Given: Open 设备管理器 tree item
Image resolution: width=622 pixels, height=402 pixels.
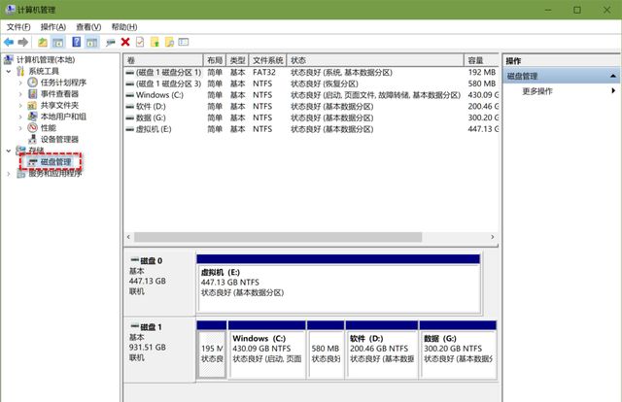Looking at the screenshot, I should click(59, 139).
